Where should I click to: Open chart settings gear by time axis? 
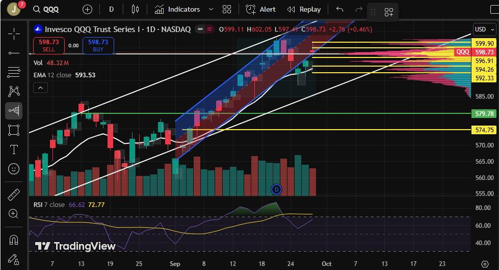[485, 264]
